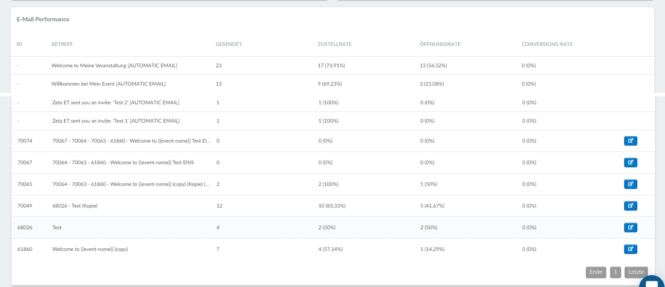665x287 pixels.
Task: Click the ZUSTELLRATE column header
Action: 334,44
